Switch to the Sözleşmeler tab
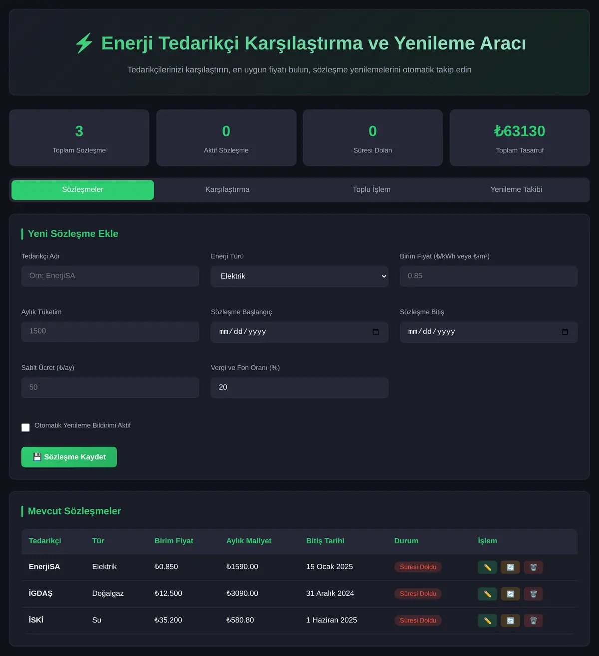Viewport: 599px width, 656px height. click(83, 190)
